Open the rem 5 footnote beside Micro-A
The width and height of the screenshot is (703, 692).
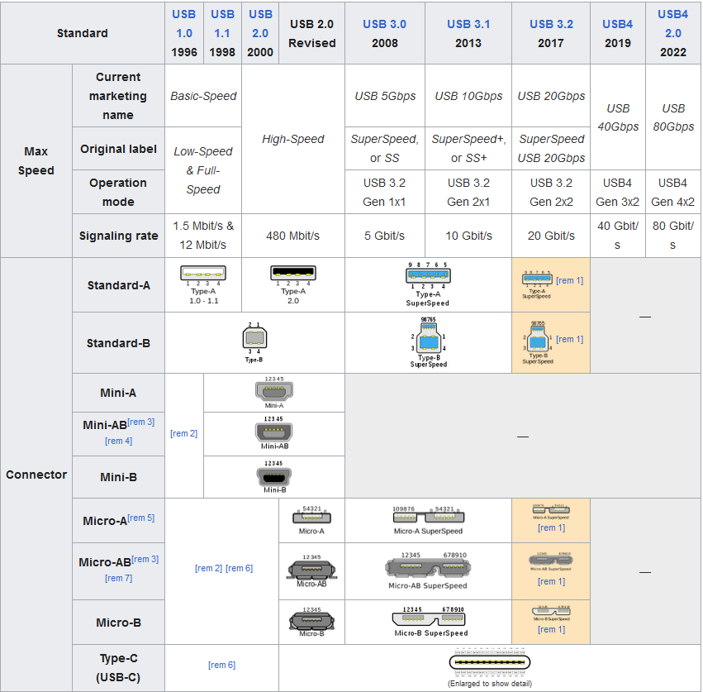coord(141,518)
